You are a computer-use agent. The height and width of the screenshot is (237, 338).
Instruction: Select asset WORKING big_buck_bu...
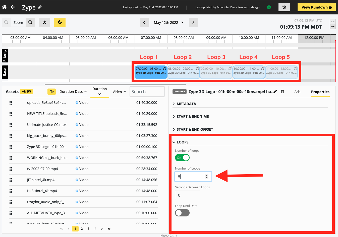pos(83,158)
